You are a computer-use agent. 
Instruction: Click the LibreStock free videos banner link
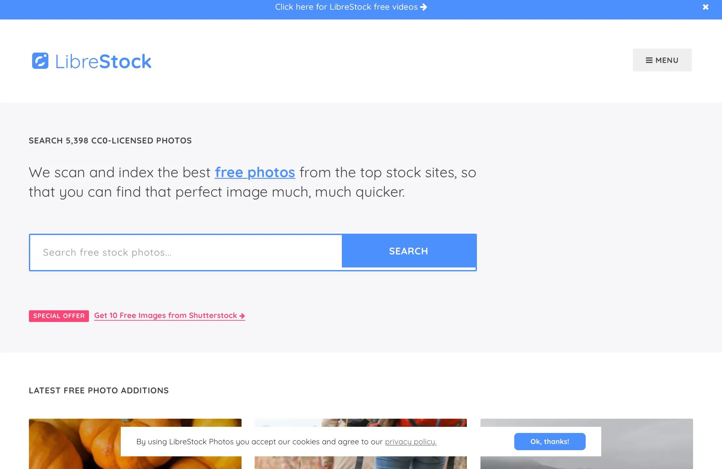(346, 7)
